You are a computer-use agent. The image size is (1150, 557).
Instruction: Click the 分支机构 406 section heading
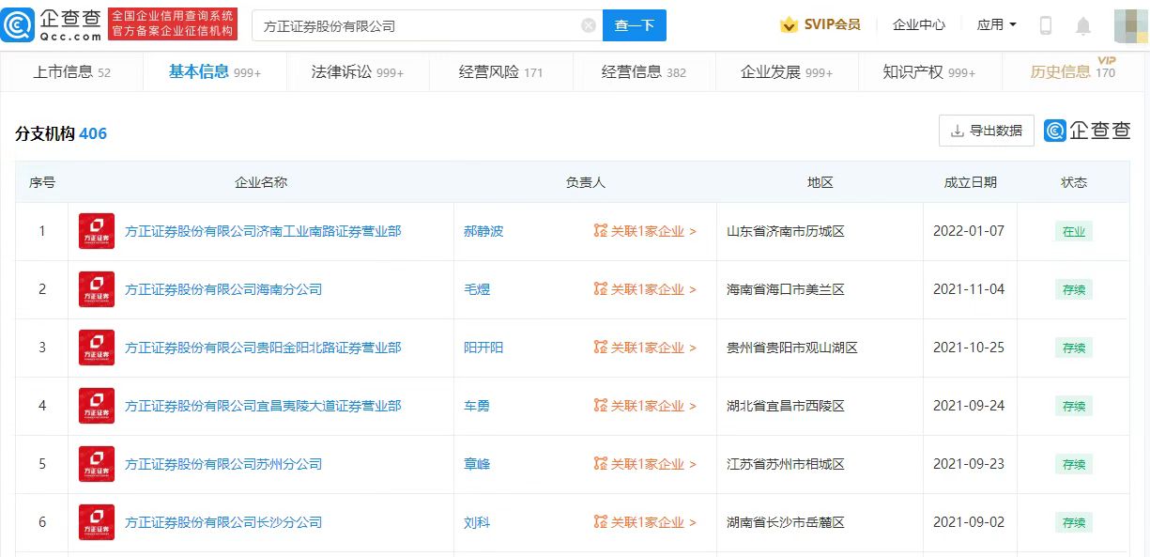pyautogui.click(x=61, y=133)
